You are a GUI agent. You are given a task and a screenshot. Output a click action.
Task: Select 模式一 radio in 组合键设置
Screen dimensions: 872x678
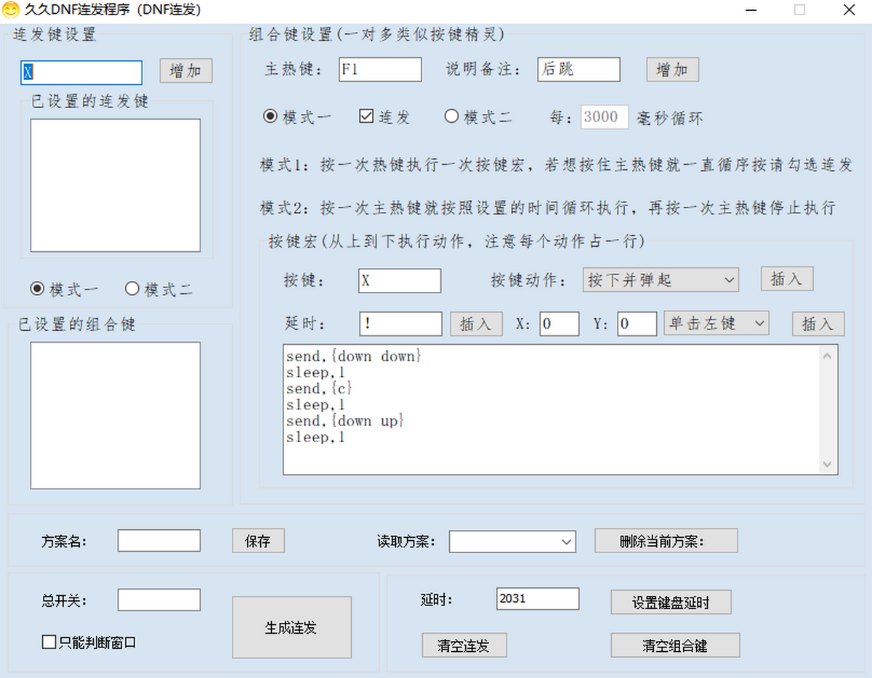[296, 117]
